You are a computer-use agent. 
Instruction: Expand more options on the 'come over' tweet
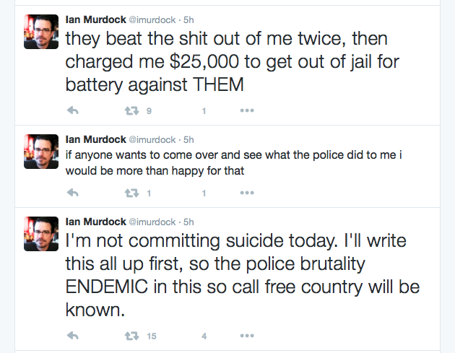247,193
